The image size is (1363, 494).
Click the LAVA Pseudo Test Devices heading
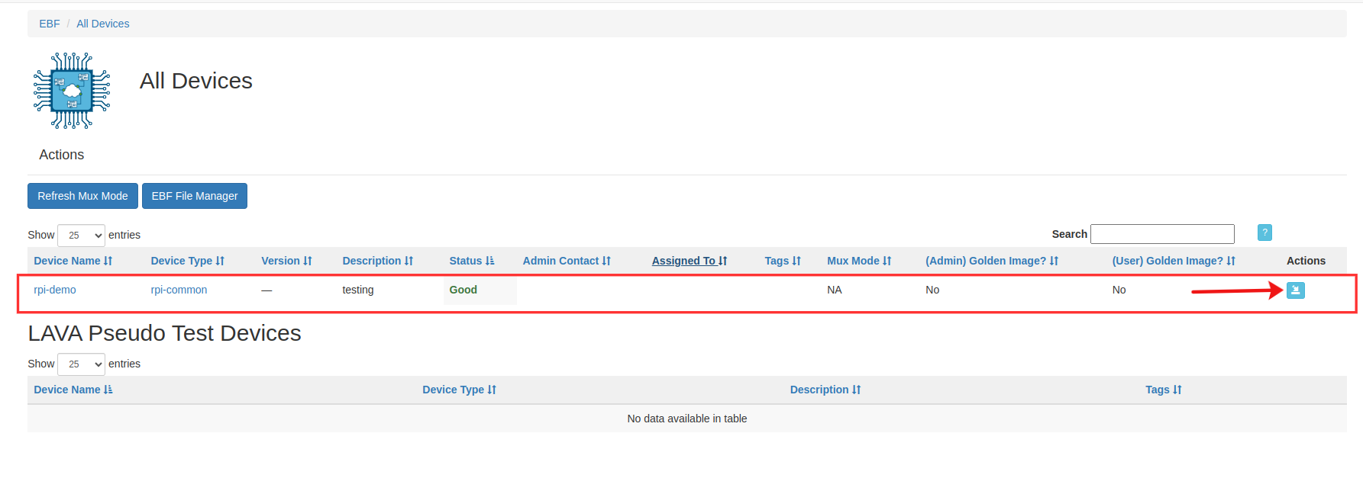(x=164, y=333)
